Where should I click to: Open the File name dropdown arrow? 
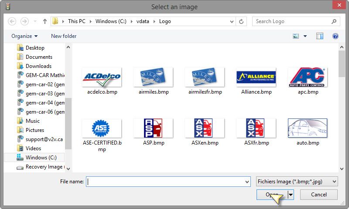[x=247, y=182]
